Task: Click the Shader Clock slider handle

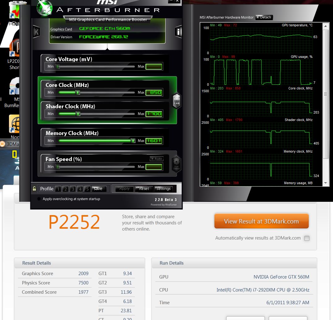Action: tap(78, 114)
